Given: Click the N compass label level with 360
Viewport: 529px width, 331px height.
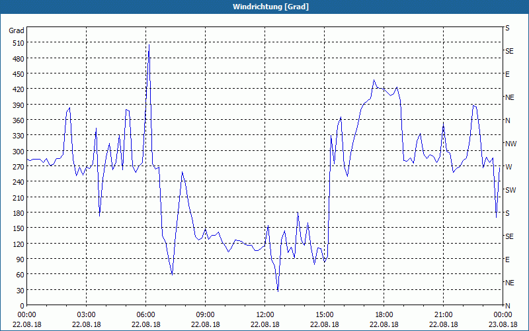Looking at the screenshot, I should [x=507, y=120].
